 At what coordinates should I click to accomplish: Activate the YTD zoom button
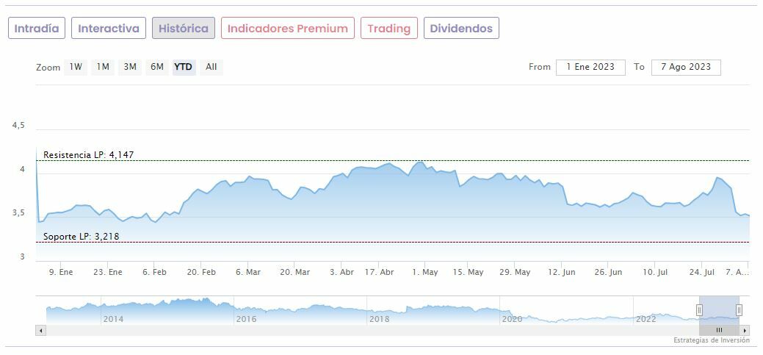(183, 67)
